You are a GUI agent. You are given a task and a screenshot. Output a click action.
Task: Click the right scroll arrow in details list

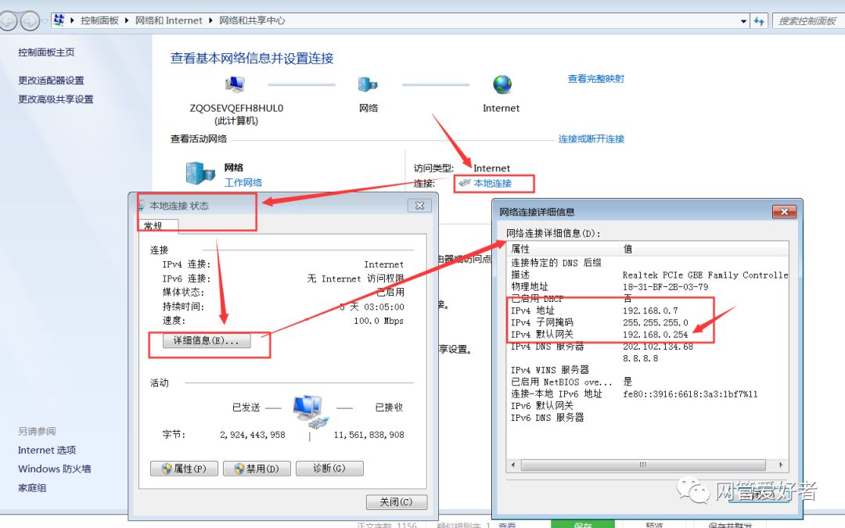click(781, 465)
